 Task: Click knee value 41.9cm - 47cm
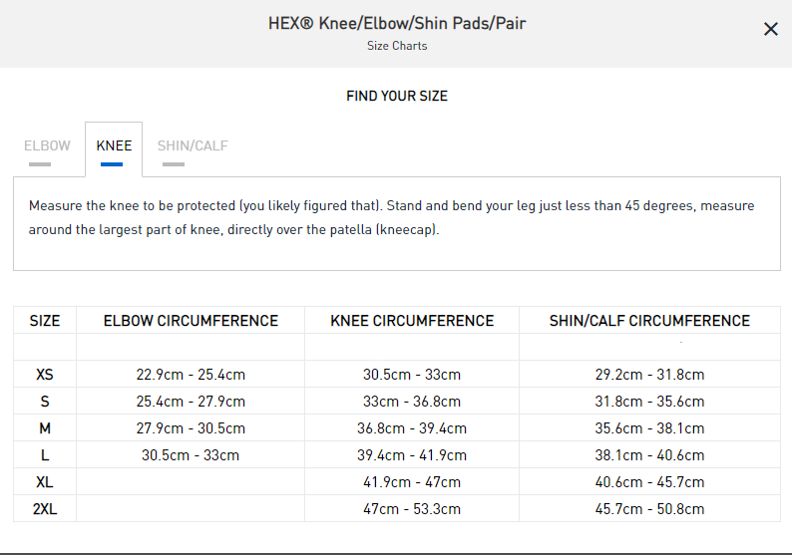(x=412, y=482)
